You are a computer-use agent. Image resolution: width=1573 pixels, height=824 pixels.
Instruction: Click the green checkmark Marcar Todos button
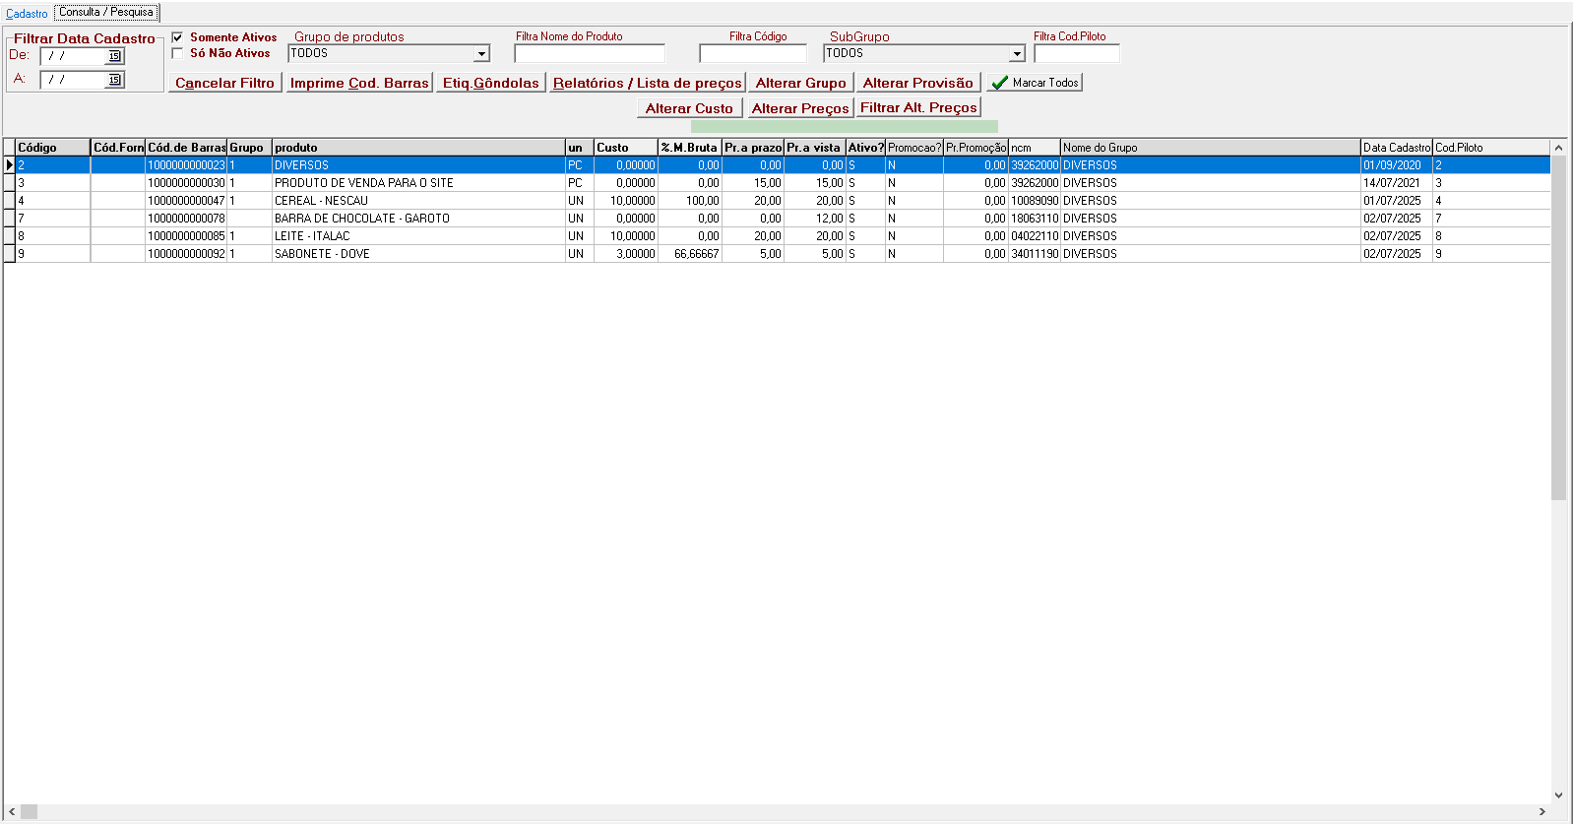1035,83
